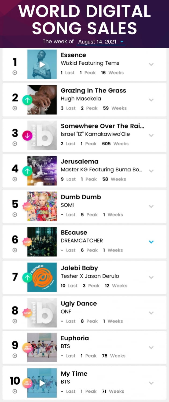The image size is (169, 402).
Task: Click the NEW badge on BEcause
Action: pos(27,242)
